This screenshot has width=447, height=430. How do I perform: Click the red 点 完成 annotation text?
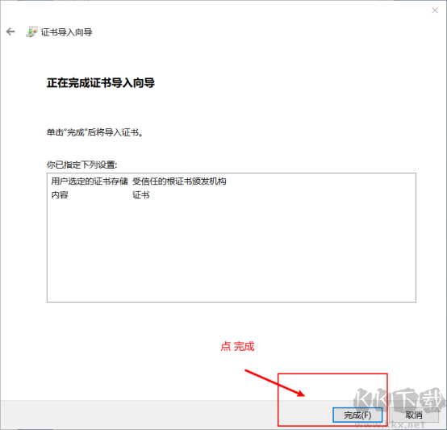pyautogui.click(x=237, y=347)
